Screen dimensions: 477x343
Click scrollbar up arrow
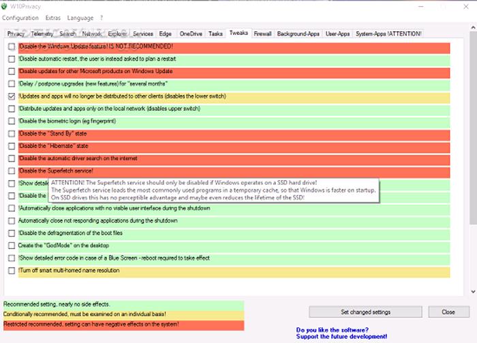[473, 27]
